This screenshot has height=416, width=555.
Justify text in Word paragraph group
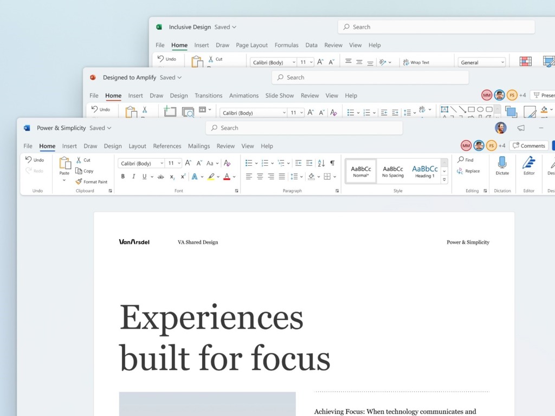282,176
